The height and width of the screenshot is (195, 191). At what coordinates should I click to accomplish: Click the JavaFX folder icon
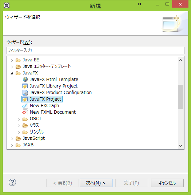pos(18,73)
